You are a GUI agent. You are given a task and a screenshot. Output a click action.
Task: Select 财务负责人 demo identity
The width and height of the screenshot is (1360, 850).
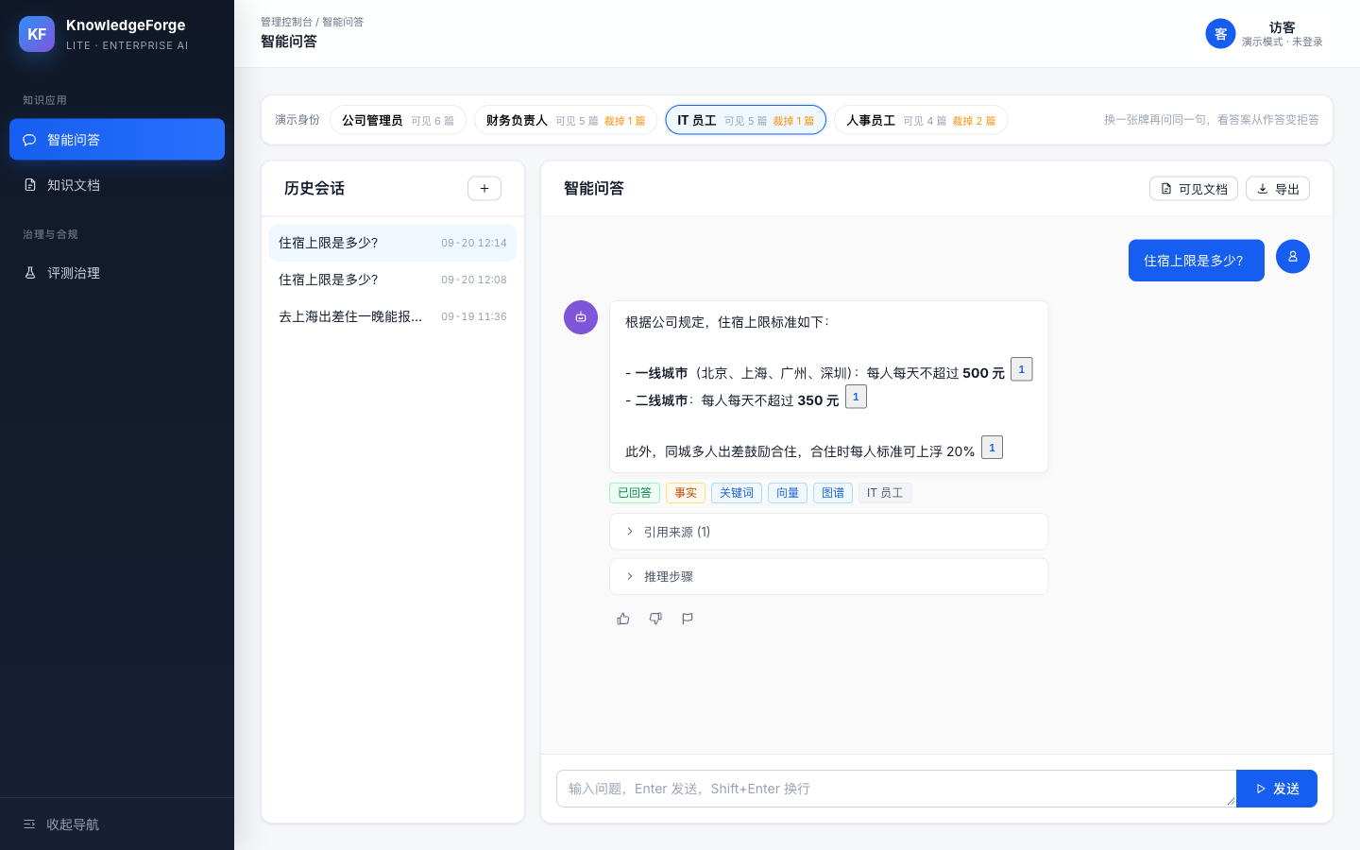coord(566,120)
